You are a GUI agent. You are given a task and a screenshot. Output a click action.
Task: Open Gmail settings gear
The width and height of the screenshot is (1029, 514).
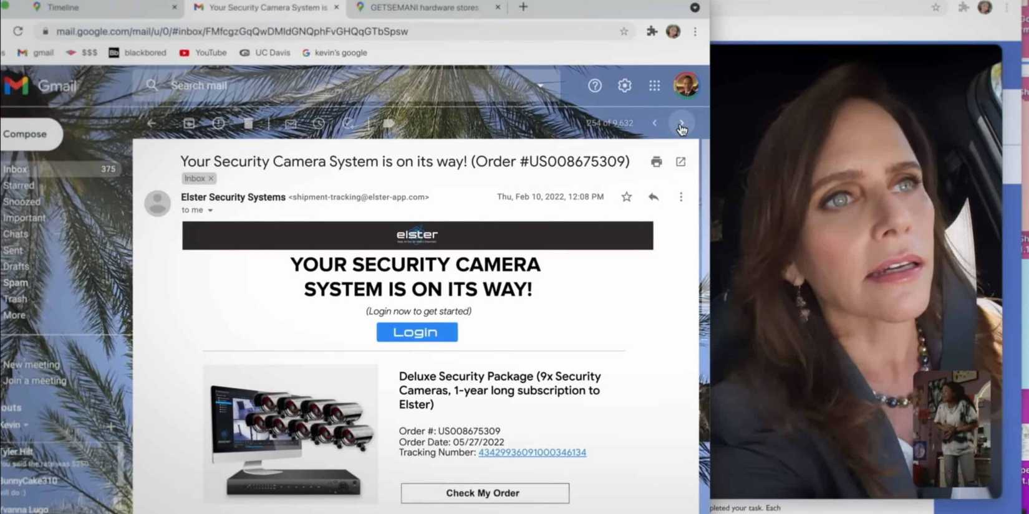[x=624, y=86]
